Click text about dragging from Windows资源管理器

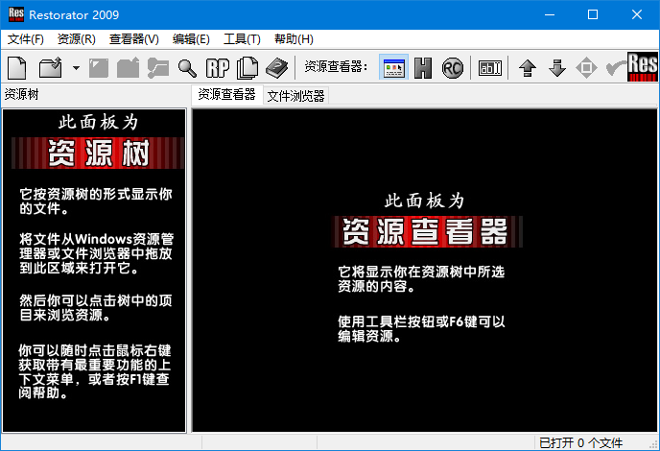click(96, 253)
